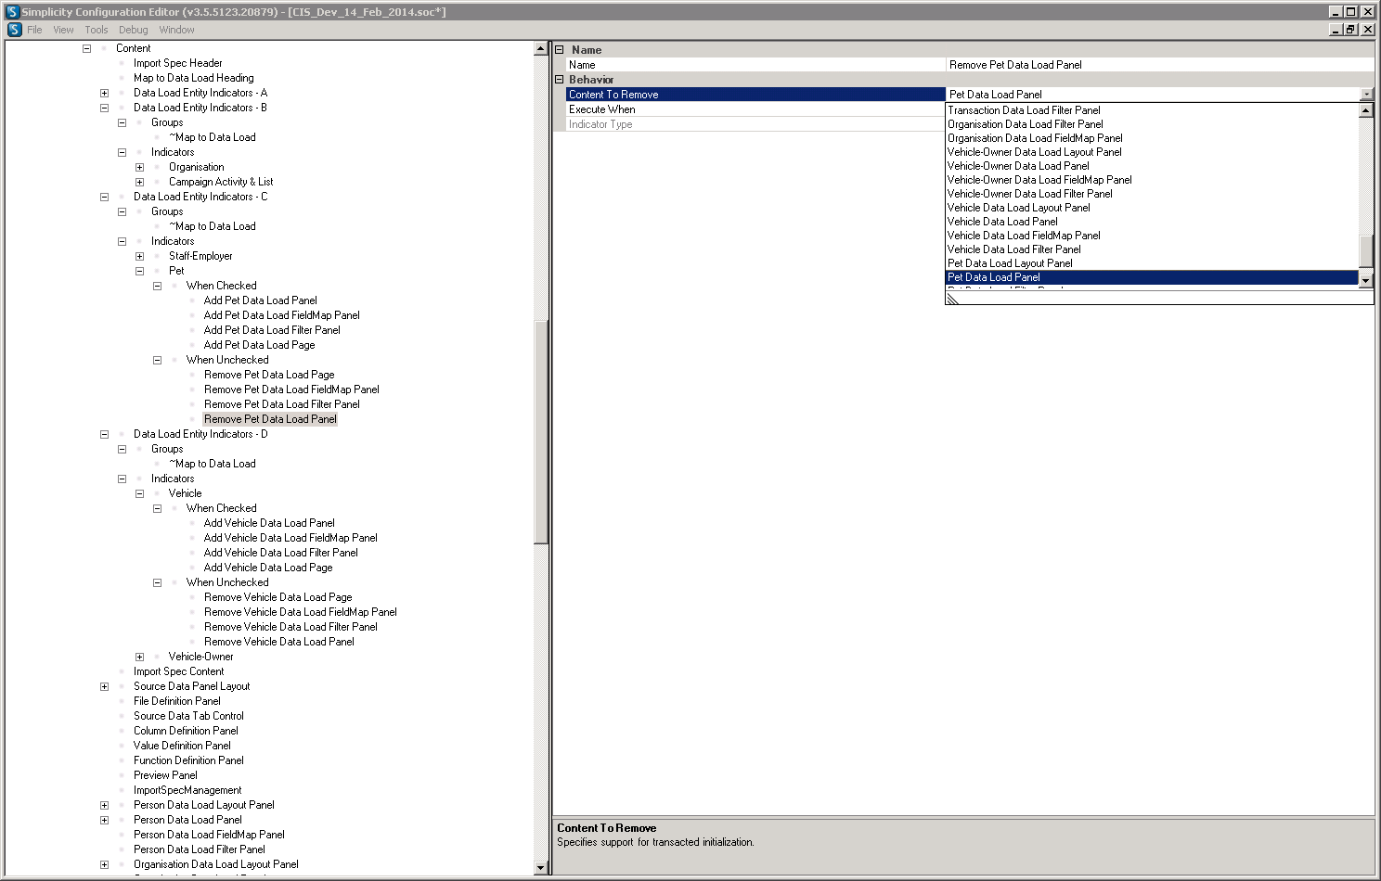The image size is (1381, 881).
Task: Choose Transaction Data Load Filter Panel option
Action: [1152, 110]
